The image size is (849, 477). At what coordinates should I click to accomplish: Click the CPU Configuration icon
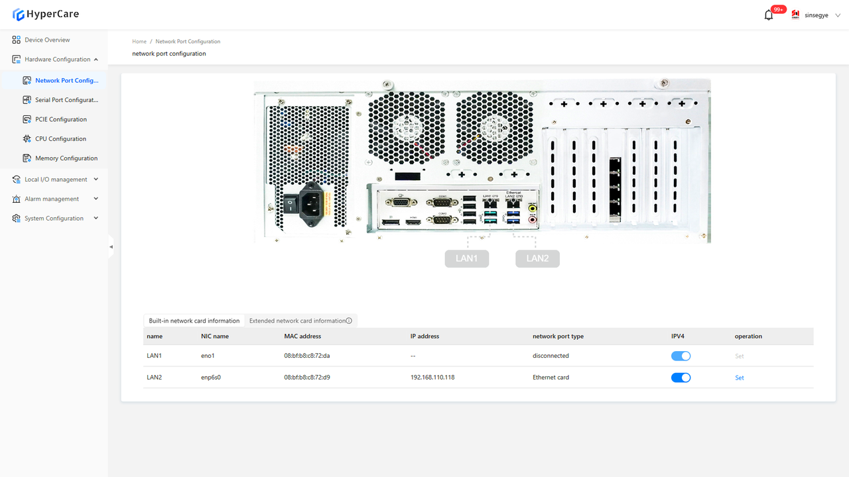[x=27, y=139]
